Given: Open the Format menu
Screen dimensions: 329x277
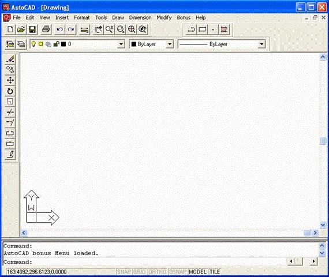Looking at the screenshot, I should pos(82,18).
